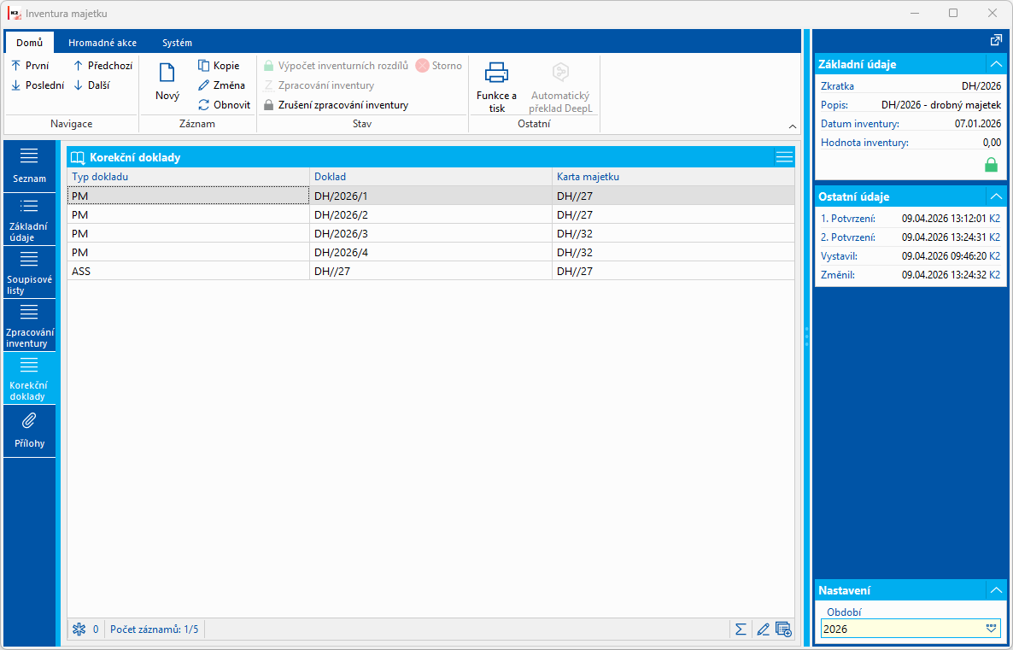Sort by the Typ dokladu column header
The height and width of the screenshot is (650, 1013).
[189, 177]
